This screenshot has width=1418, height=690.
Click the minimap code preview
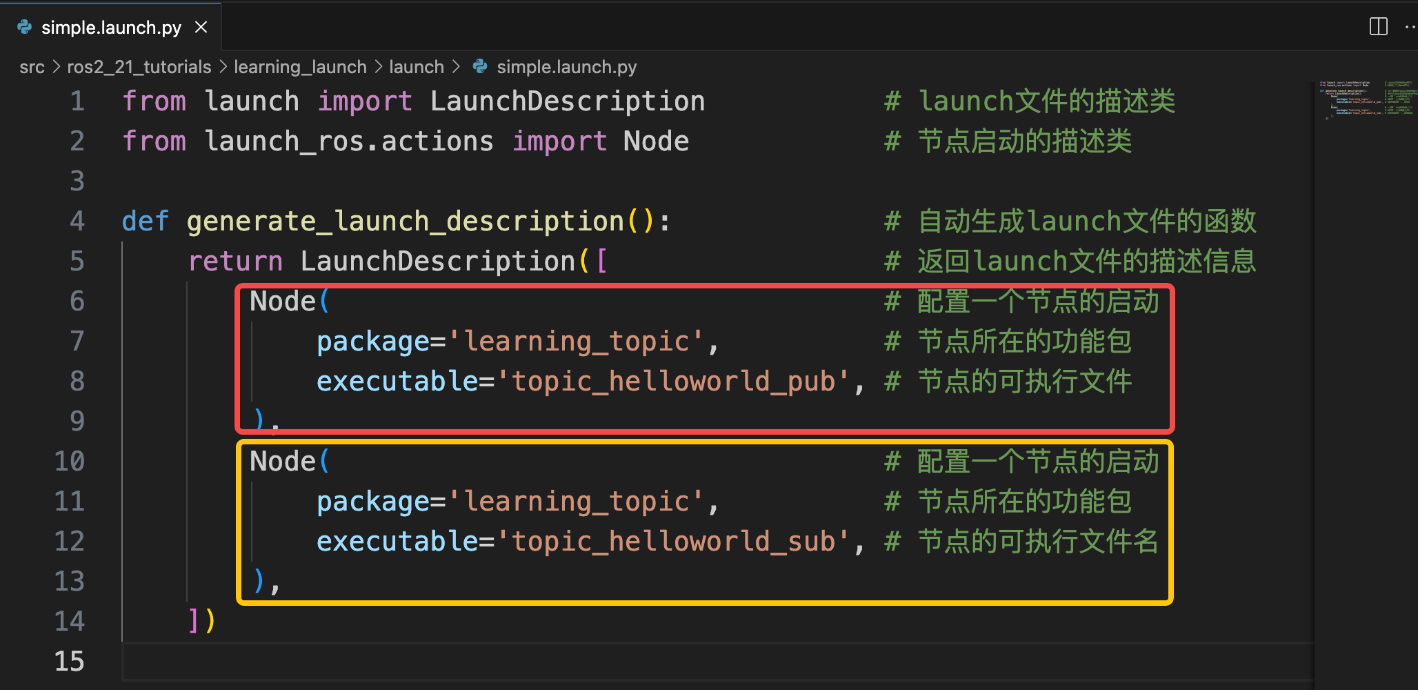pos(1366,101)
